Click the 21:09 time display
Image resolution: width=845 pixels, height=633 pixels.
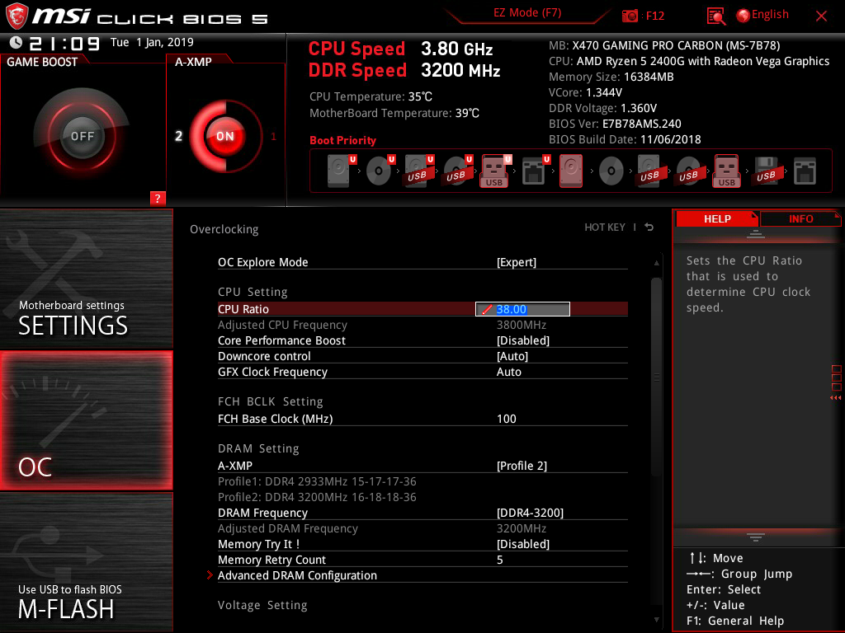pos(64,43)
